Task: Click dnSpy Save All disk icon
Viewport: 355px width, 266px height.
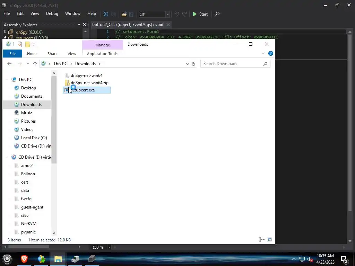Action: 132,14
